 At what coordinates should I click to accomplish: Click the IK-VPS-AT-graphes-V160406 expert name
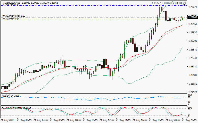click(x=167, y=3)
